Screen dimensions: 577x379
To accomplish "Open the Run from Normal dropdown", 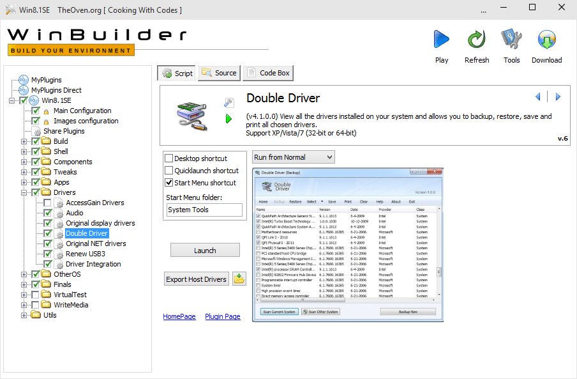I will coord(293,157).
